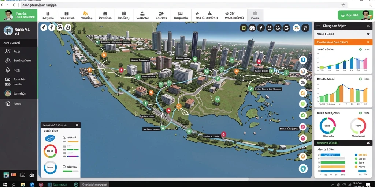This screenshot has width=375, height=187.
Task: Select the triangle warning item in the left sidebar
Action: [8, 60]
